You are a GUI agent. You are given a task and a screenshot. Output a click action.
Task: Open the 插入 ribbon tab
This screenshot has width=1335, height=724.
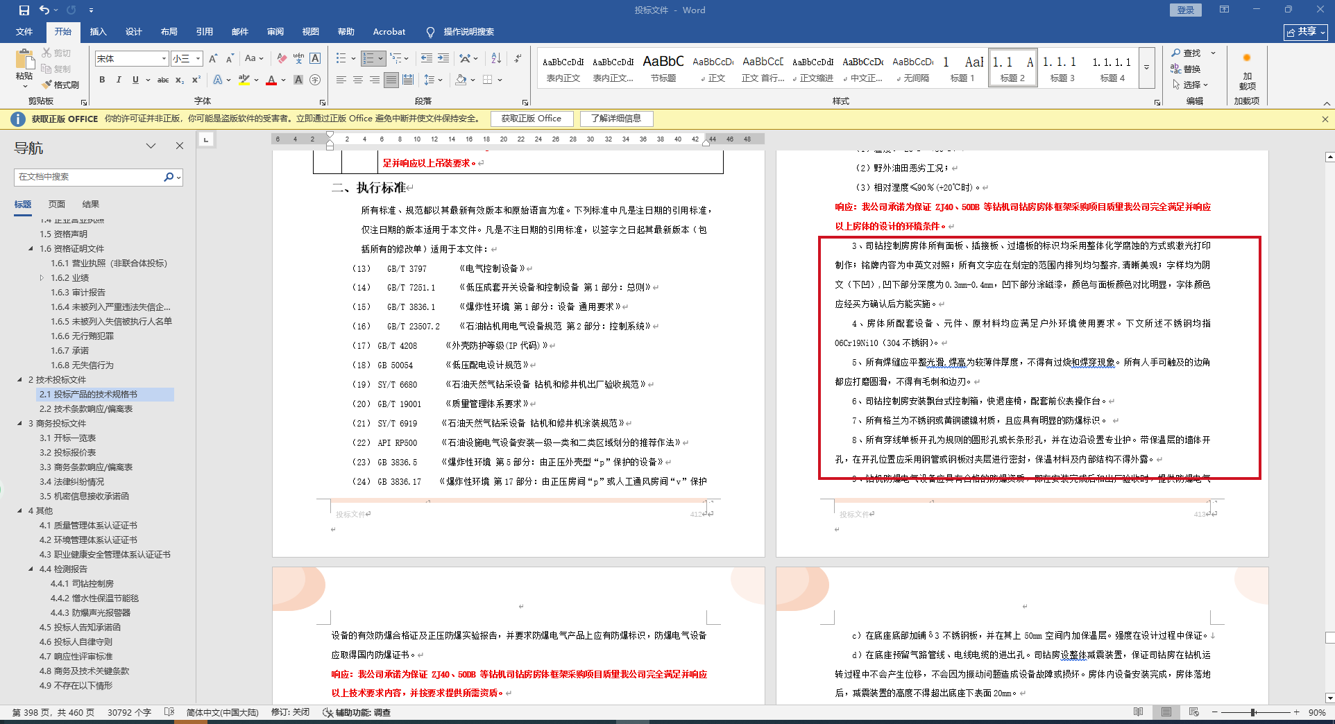click(x=98, y=31)
